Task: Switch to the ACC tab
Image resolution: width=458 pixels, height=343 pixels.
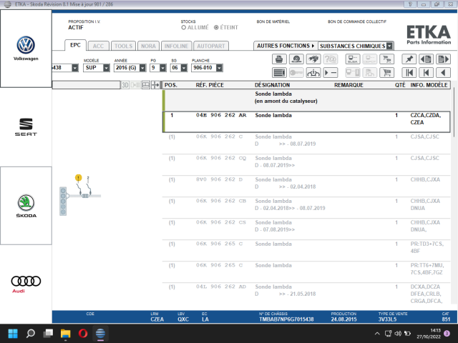Action: pyautogui.click(x=99, y=46)
